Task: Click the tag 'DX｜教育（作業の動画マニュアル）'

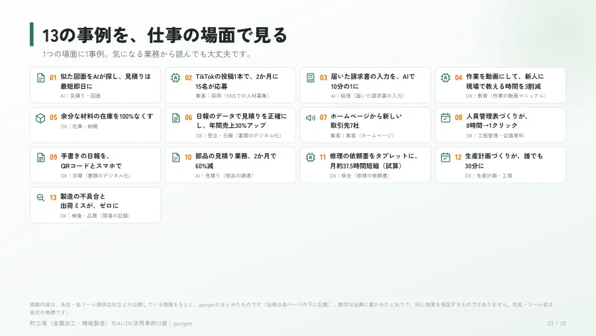Action: tap(507, 96)
